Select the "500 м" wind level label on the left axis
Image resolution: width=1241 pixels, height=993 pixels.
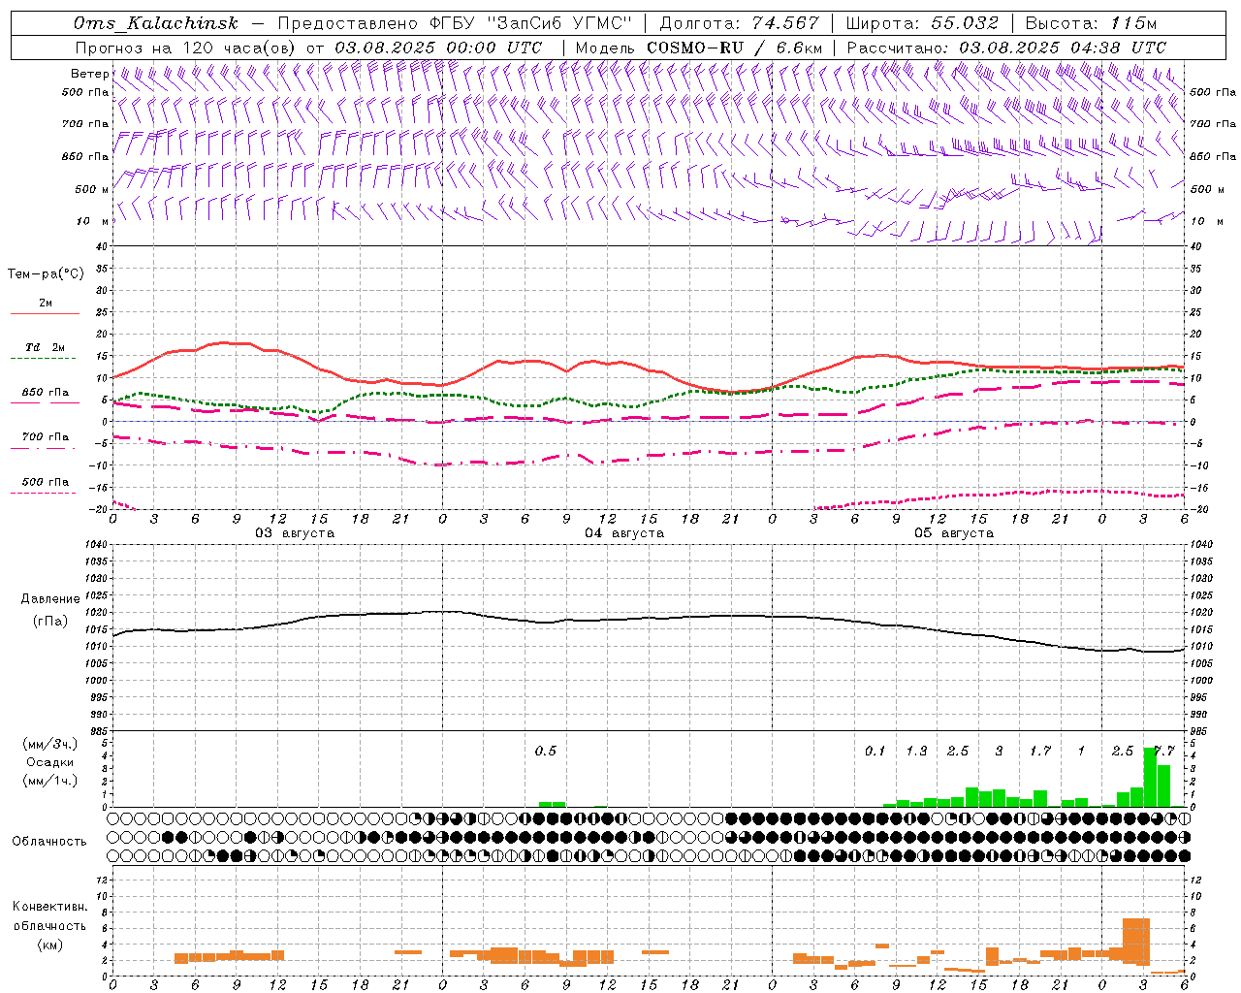[x=92, y=189]
